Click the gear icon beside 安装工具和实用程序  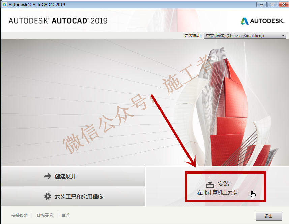pos(48,196)
